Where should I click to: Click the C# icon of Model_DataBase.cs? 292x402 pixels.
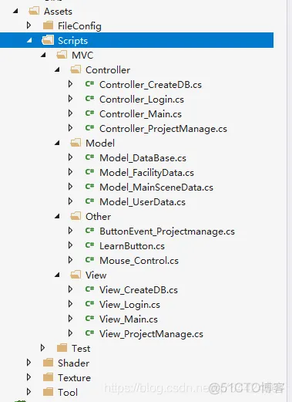[x=89, y=157]
